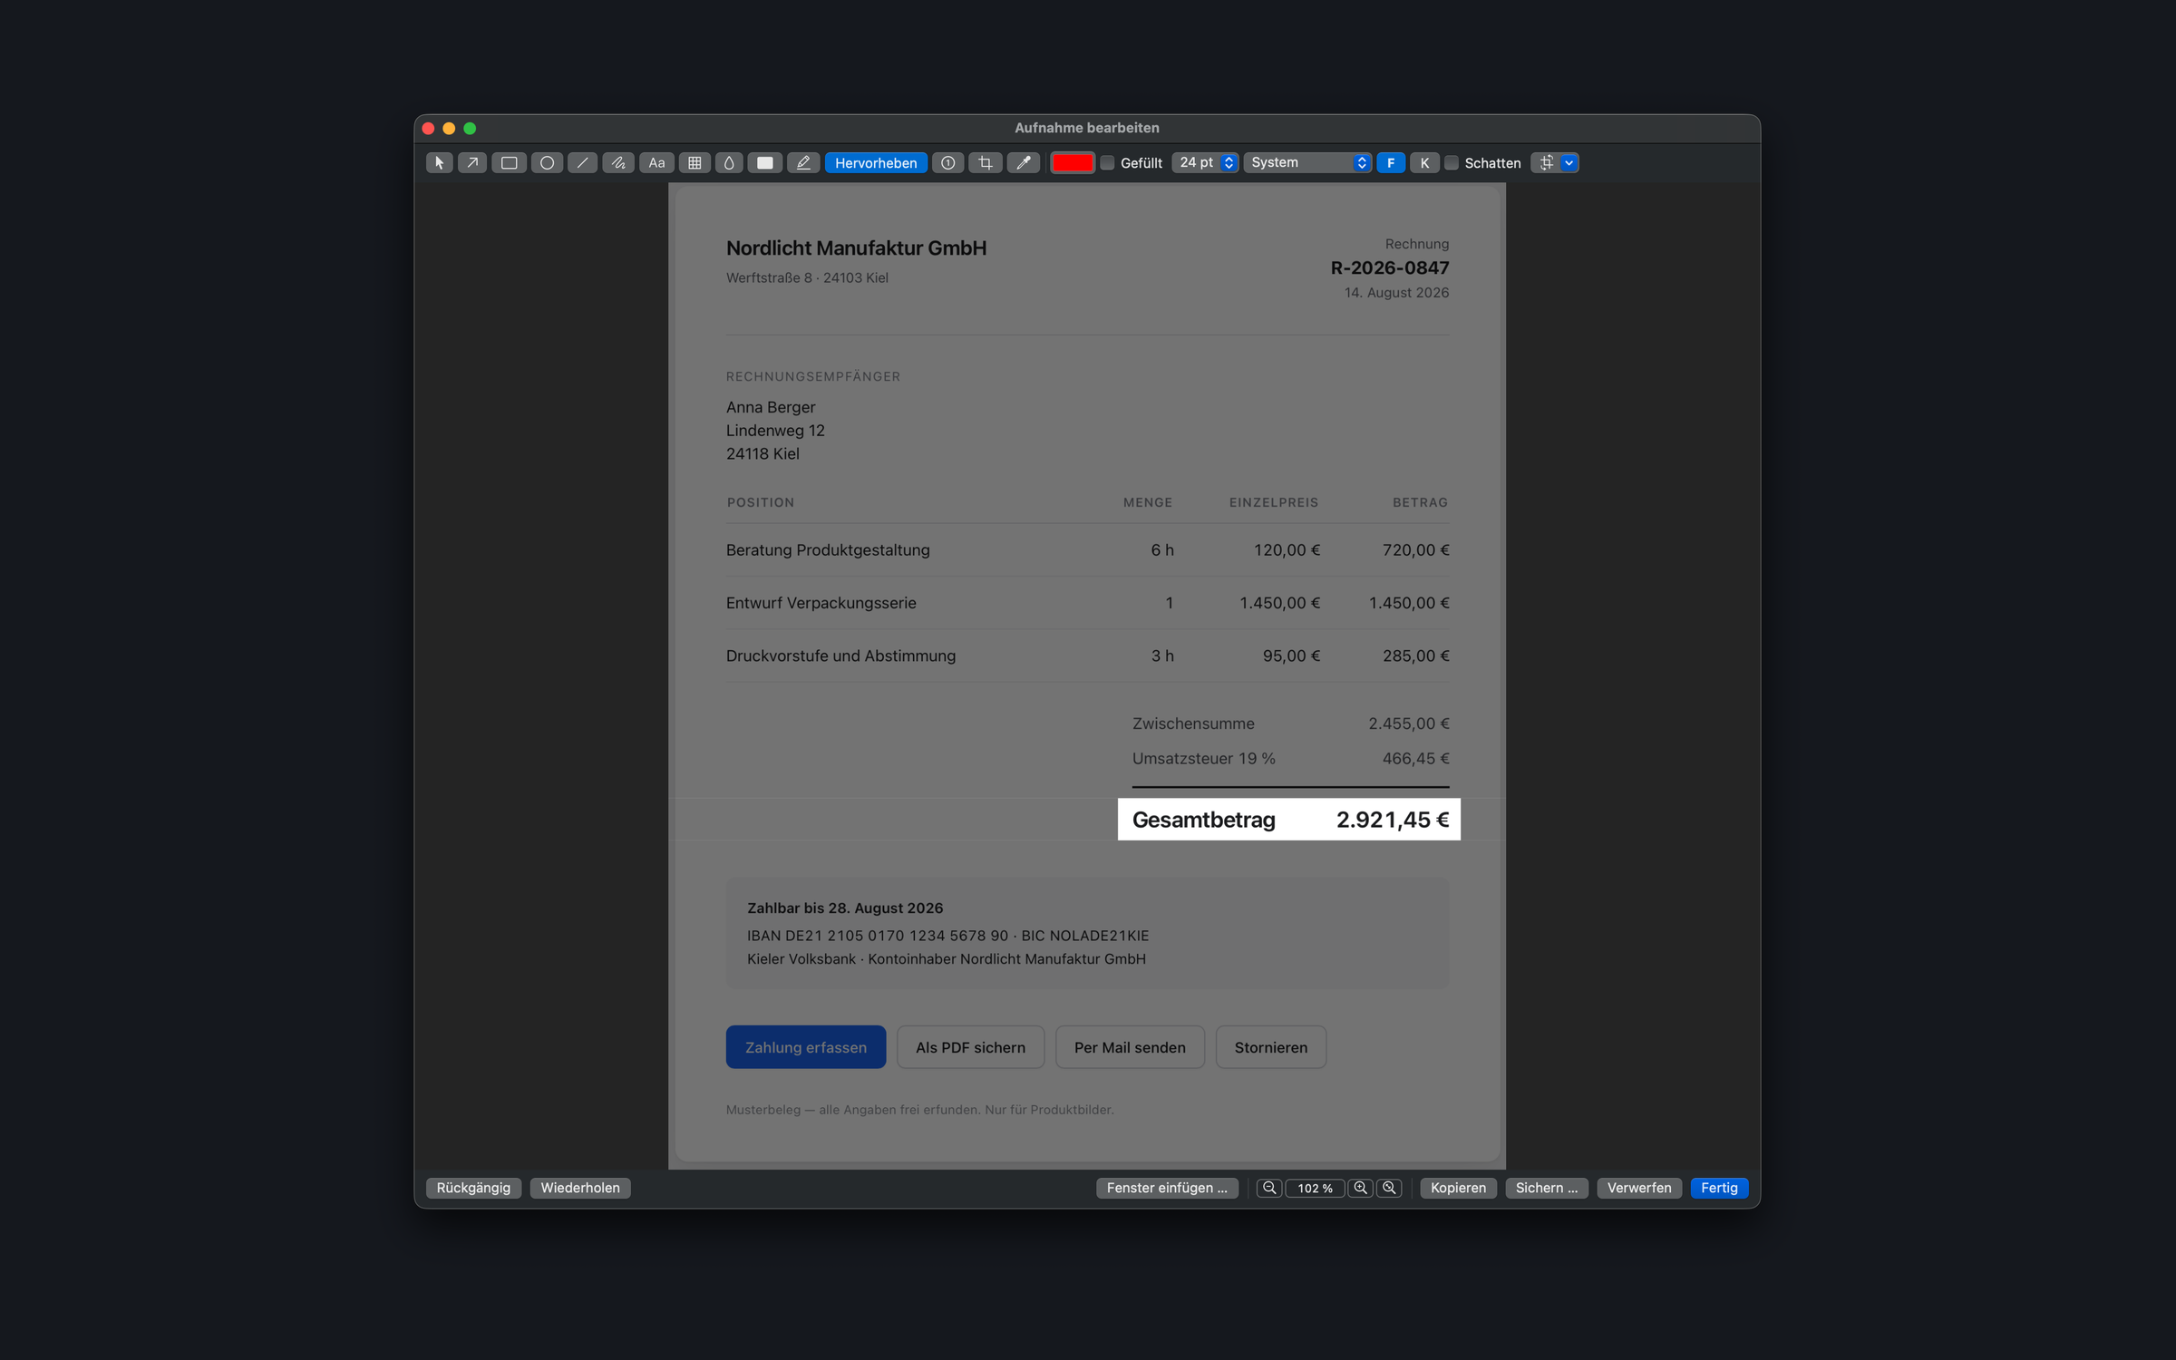Screen dimensions: 2176x1360
Task: Click the zoom out magnifier icon
Action: pyautogui.click(x=1269, y=1188)
